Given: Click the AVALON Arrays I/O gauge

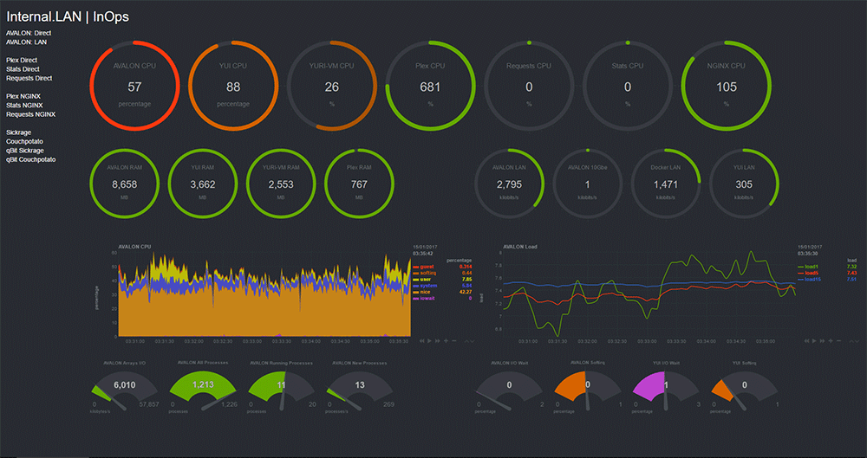Looking at the screenshot, I should [x=124, y=388].
